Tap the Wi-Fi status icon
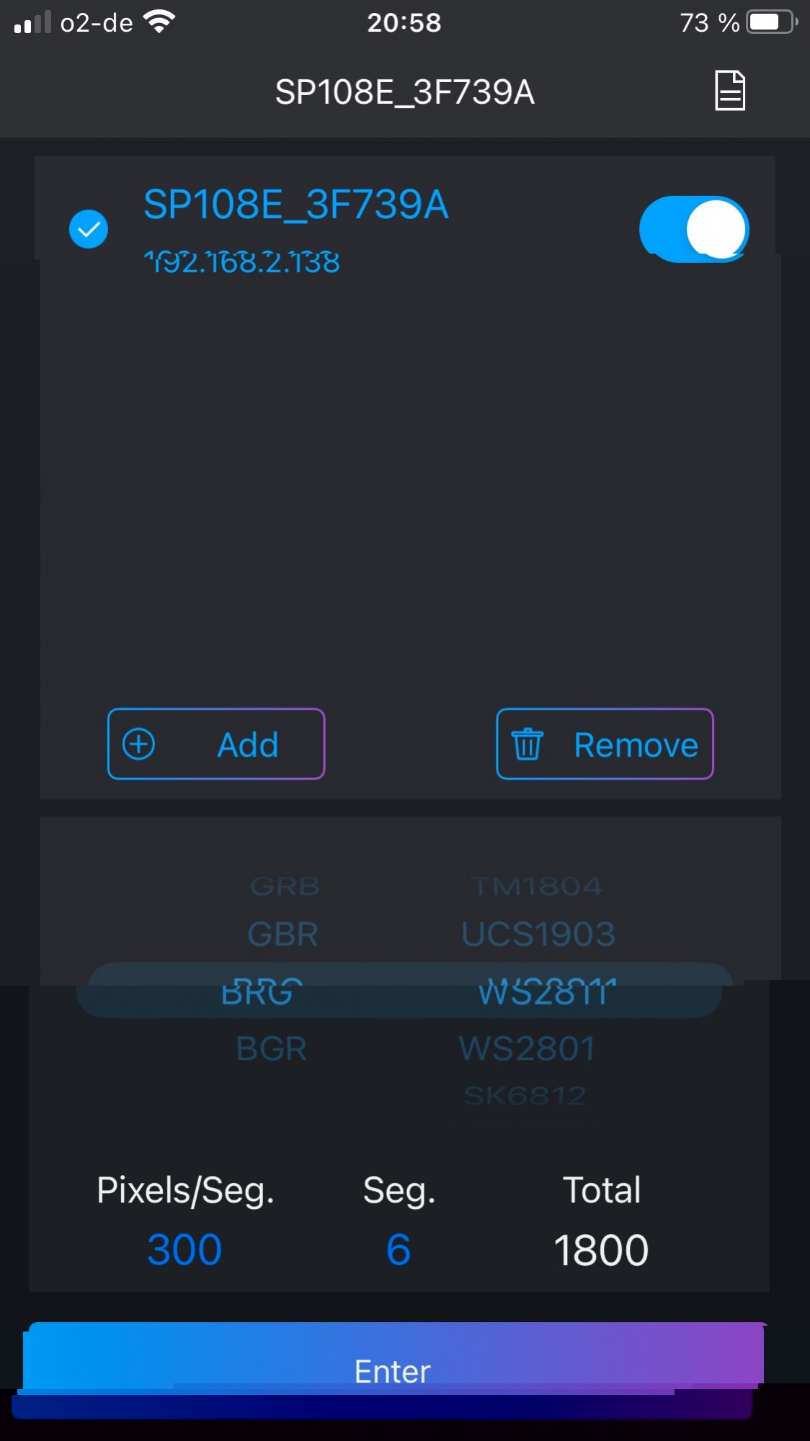The height and width of the screenshot is (1441, 810). pos(159,22)
